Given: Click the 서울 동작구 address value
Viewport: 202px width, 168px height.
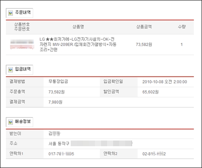Looking at the screenshot, I should click(x=90, y=143).
